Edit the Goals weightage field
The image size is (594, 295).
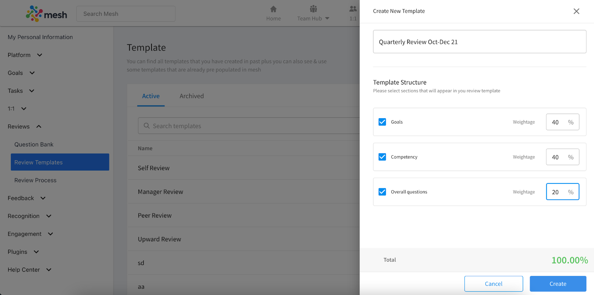click(x=562, y=122)
